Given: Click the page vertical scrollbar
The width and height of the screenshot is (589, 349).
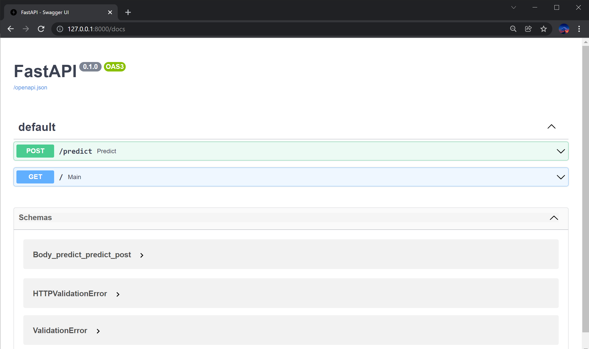Looking at the screenshot, I should [585, 179].
